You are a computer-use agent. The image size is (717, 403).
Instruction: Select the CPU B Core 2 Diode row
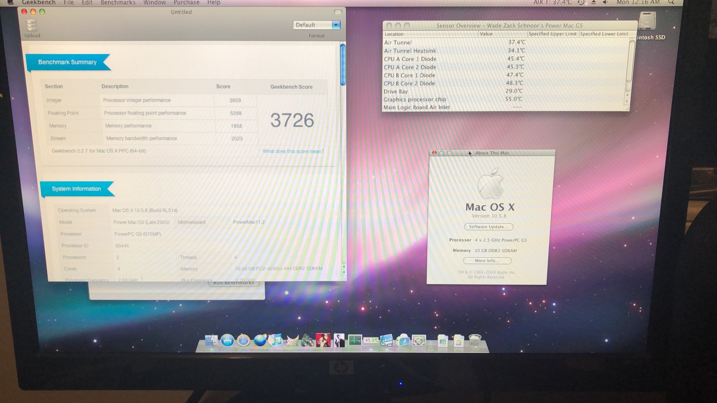click(x=504, y=83)
